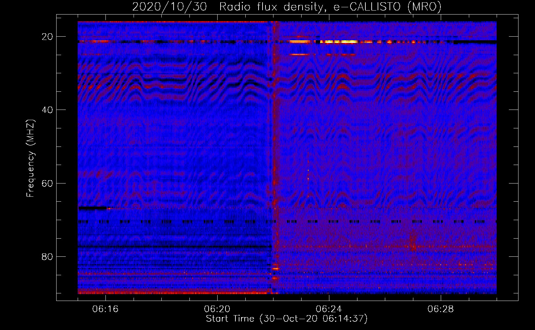Click the 06:24 time tick label

329,309
